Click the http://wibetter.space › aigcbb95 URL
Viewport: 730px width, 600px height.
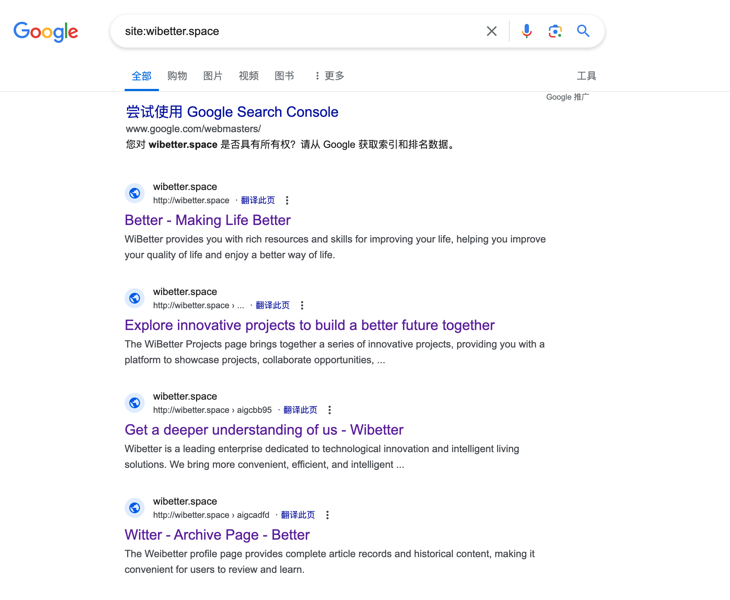coord(212,410)
